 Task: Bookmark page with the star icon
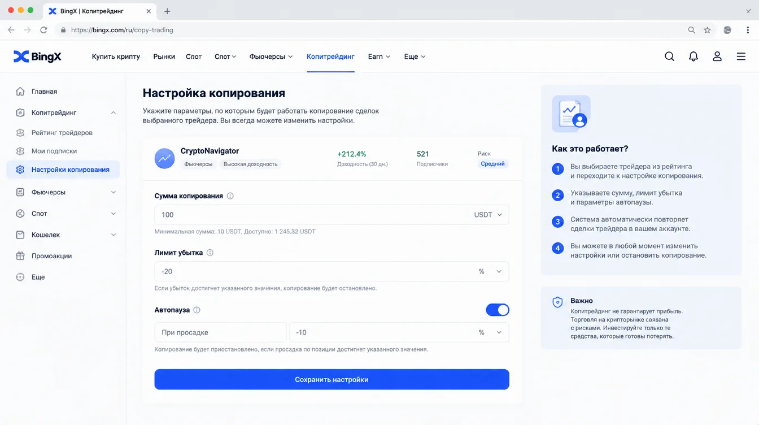coord(707,30)
